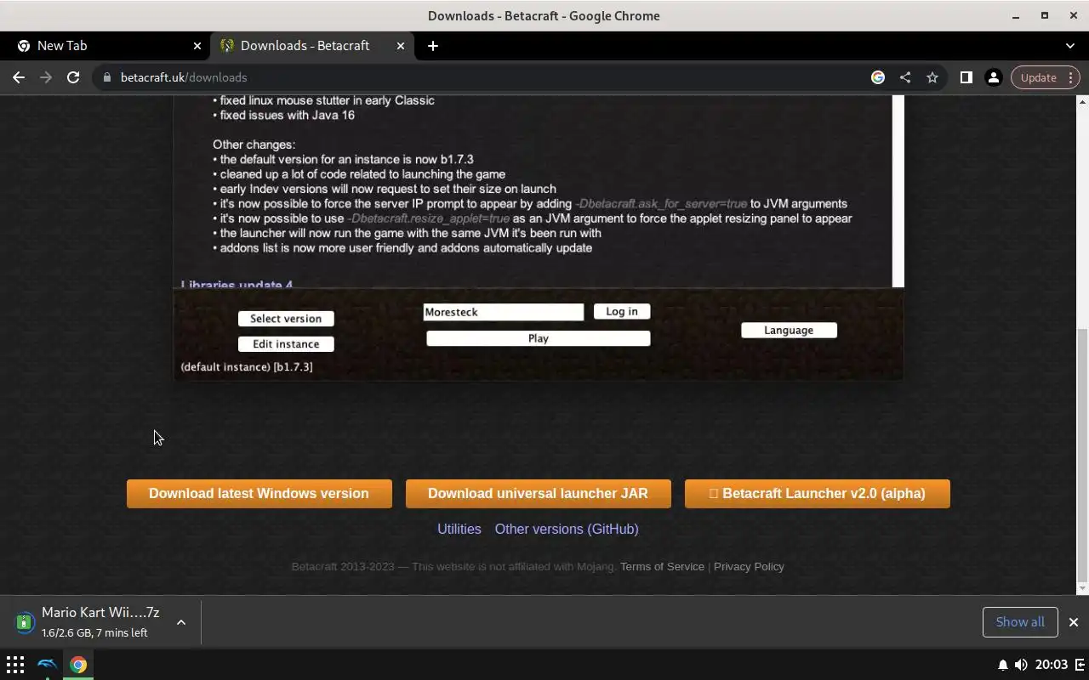Open the applications grid launcher

pyautogui.click(x=15, y=665)
